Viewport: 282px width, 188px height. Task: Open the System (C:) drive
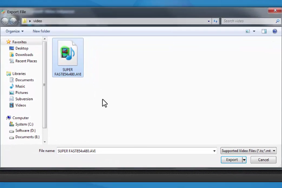[24, 124]
